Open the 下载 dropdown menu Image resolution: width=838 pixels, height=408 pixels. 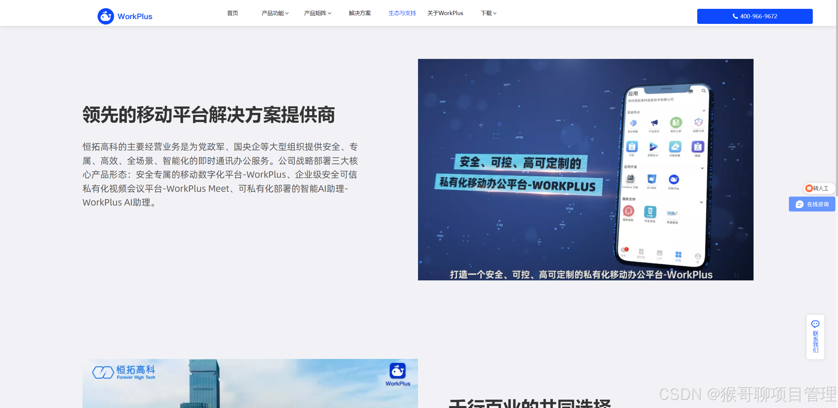click(x=488, y=13)
